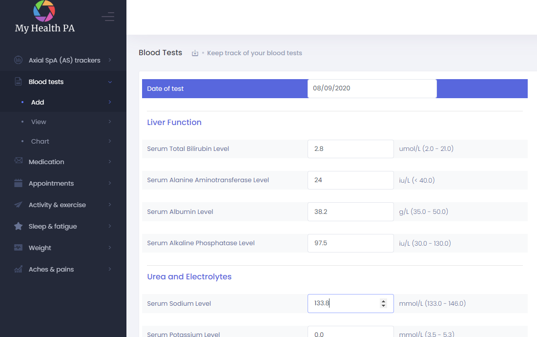Click the 'iu/L (30.0 - 130.0)' range text
Screen dimensions: 537x337
pos(425,243)
